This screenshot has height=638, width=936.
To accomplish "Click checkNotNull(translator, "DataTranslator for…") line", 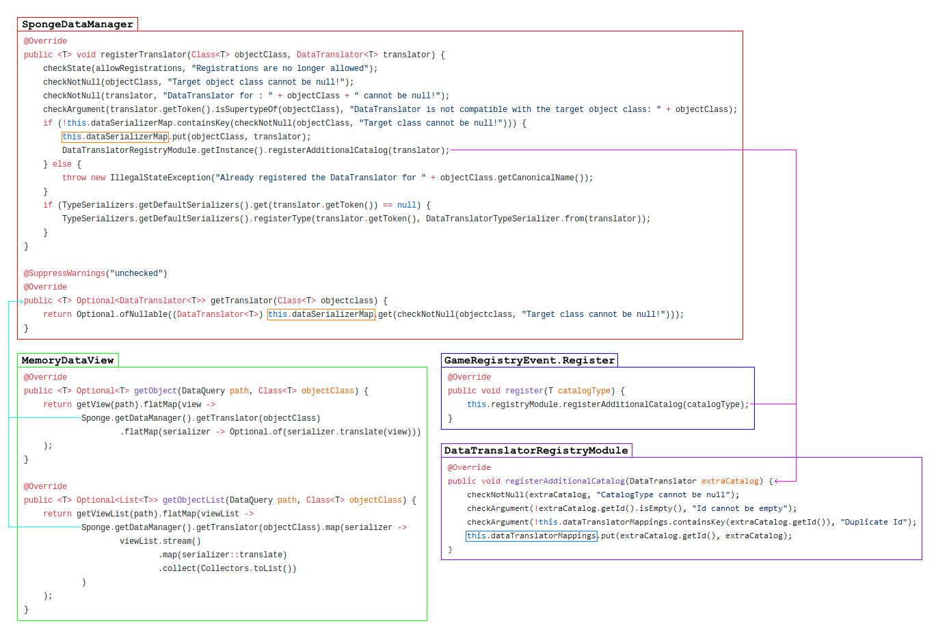I will tap(246, 96).
